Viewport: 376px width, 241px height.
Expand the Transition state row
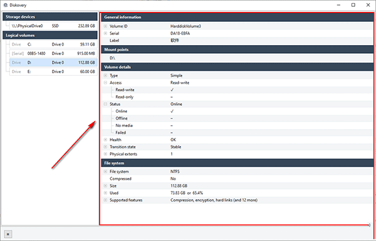click(105, 147)
